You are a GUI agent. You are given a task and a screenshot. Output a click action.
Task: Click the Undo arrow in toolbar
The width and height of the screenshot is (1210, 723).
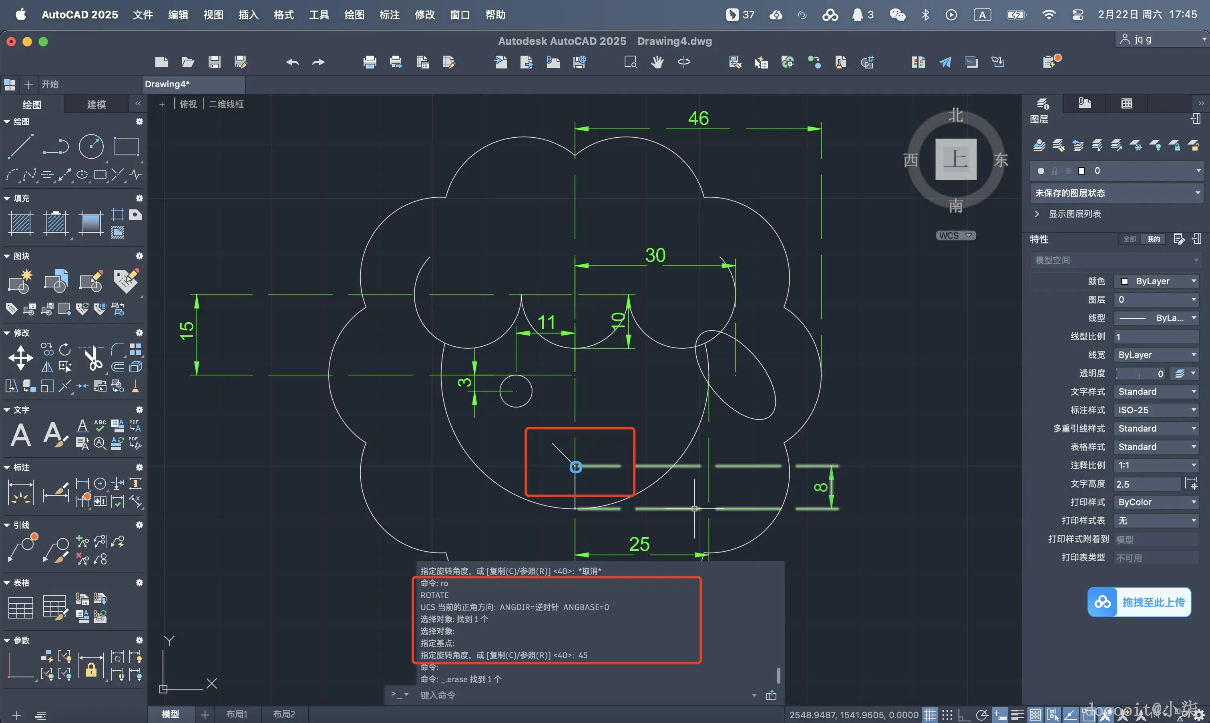292,62
